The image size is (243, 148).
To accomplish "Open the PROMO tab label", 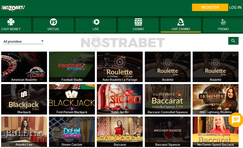I will point(223,29).
